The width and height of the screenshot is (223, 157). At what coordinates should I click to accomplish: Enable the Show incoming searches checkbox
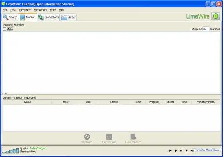[x=5, y=29]
